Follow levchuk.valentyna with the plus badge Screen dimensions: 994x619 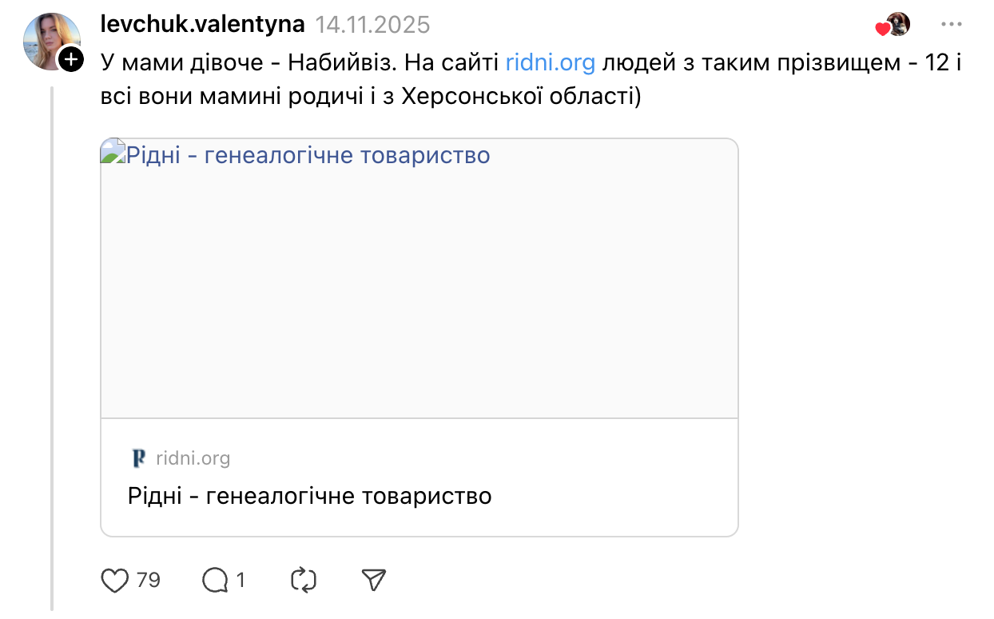tap(71, 59)
